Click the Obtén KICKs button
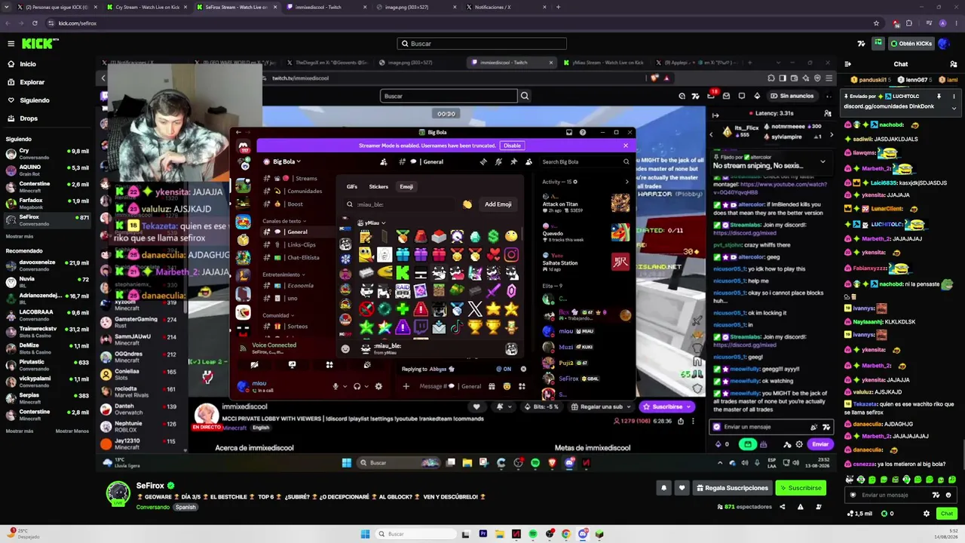The image size is (965, 543). tap(911, 44)
